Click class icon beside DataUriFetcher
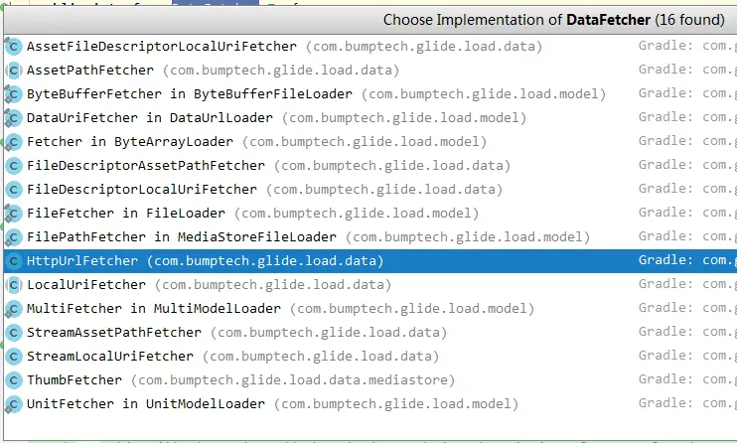This screenshot has width=737, height=443. pyautogui.click(x=13, y=117)
